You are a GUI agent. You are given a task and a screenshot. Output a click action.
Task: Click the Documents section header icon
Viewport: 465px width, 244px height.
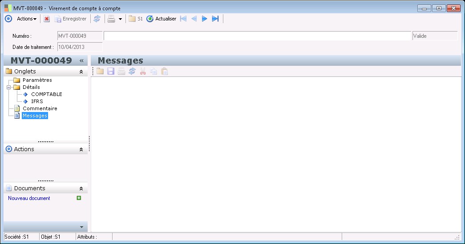coord(9,188)
